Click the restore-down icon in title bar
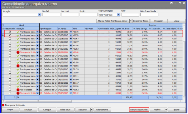Screen dimensions: 188x114 click(x=171, y=3)
